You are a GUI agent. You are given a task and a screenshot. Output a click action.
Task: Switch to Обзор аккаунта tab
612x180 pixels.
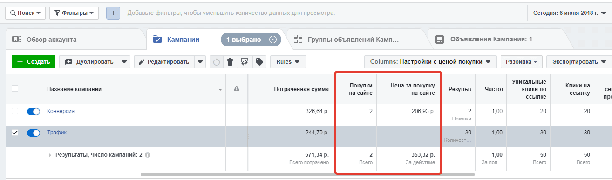[51, 40]
